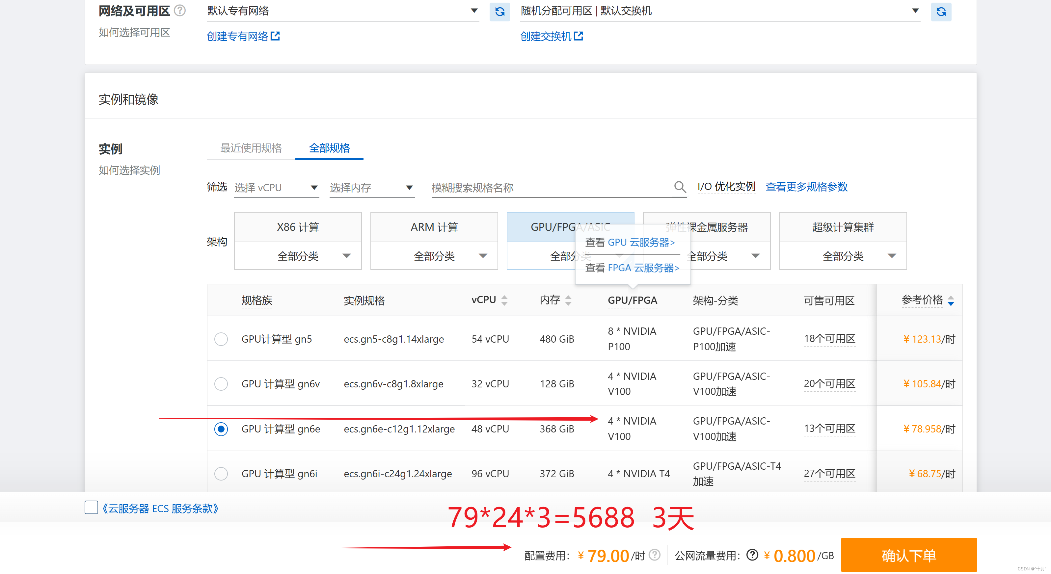
Task: Click the help icon next to 配置费用
Action: coord(655,555)
